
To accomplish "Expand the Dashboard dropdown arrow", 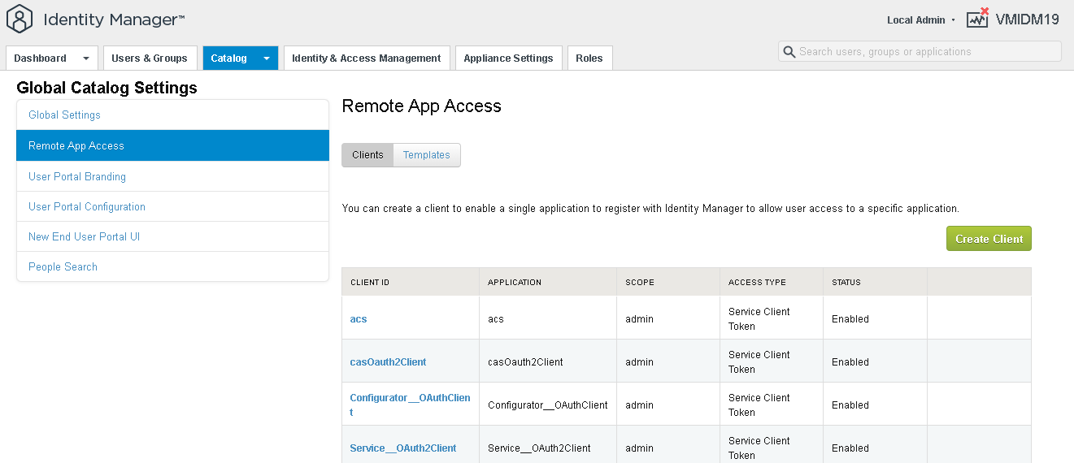I will coord(86,58).
